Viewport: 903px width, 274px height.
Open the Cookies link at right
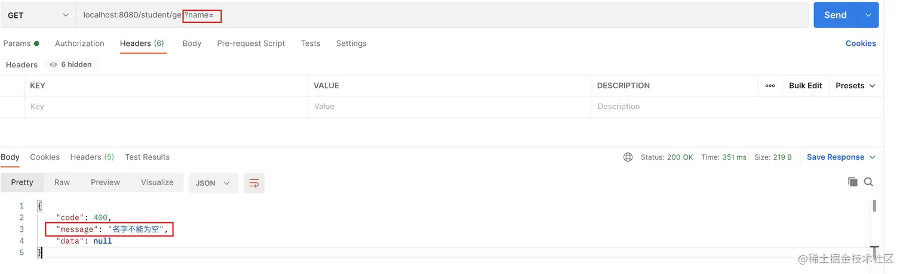pyautogui.click(x=861, y=43)
